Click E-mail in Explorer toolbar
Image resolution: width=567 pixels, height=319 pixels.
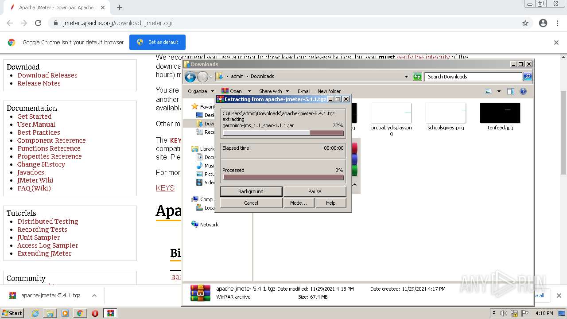(x=304, y=91)
